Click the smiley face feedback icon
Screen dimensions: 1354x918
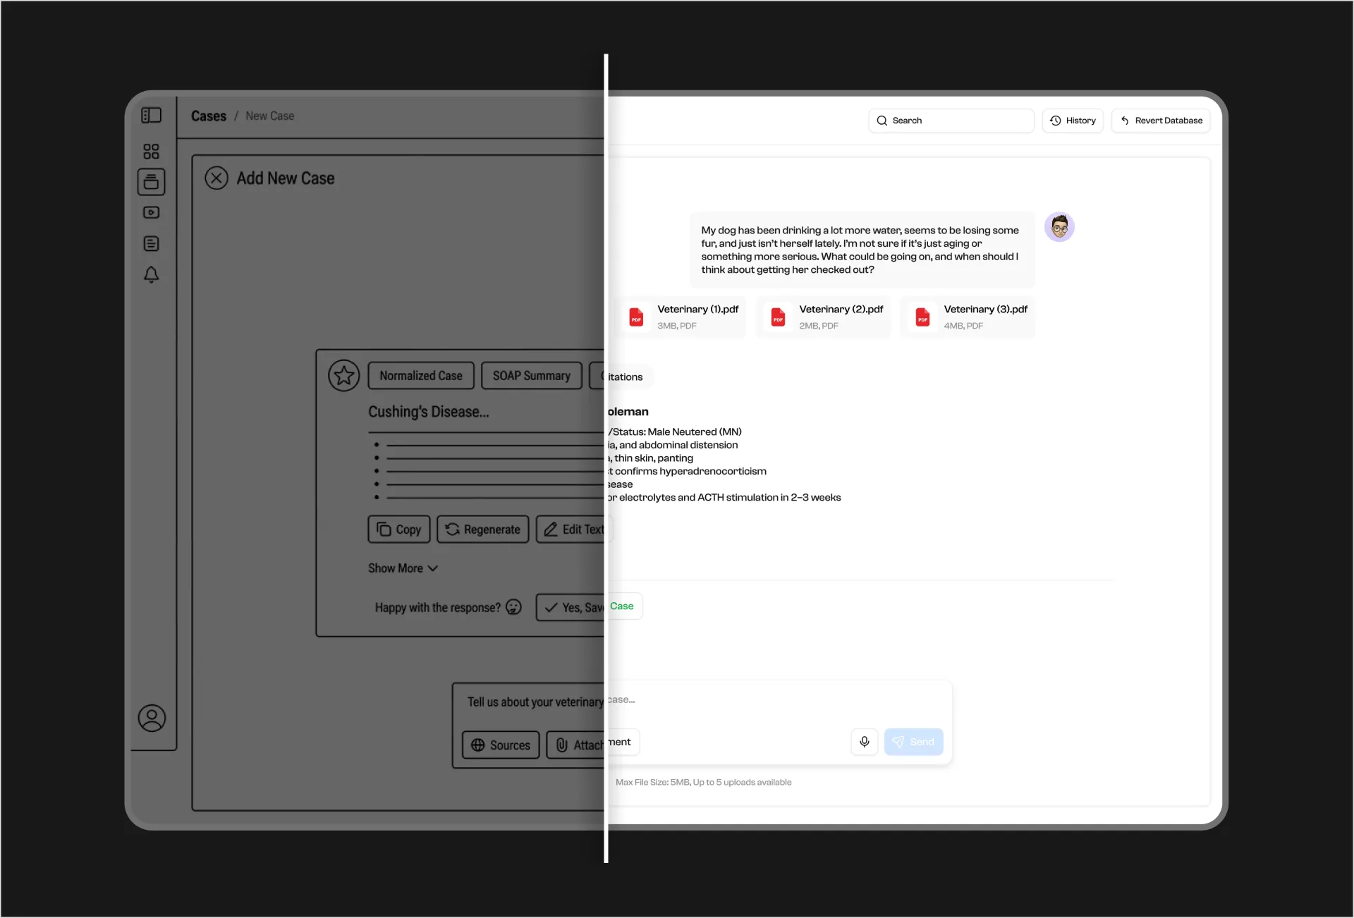pos(514,607)
